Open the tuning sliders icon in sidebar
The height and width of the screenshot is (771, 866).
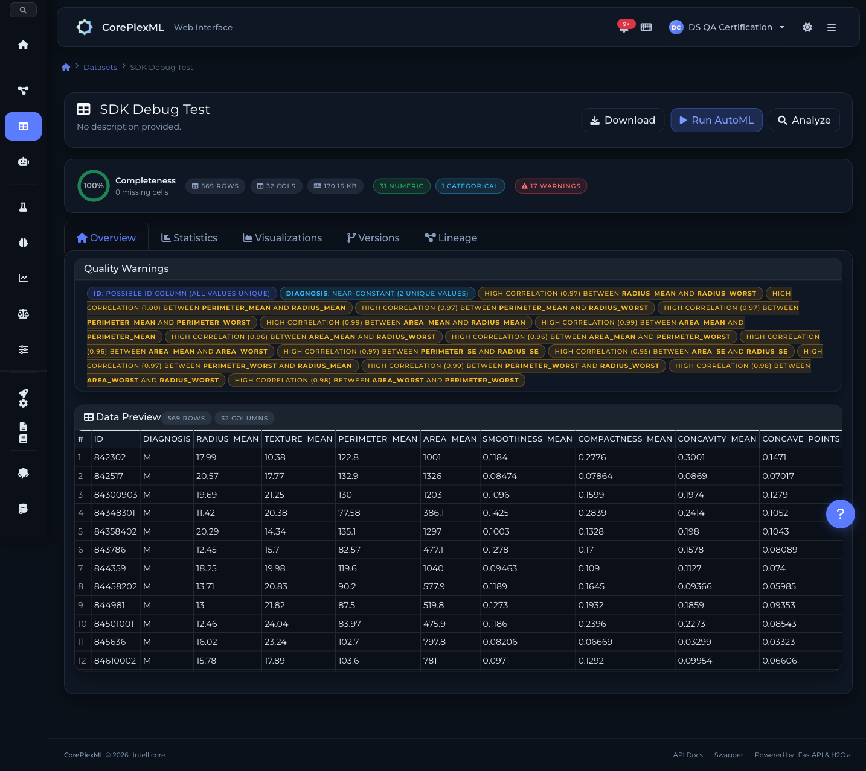23,349
